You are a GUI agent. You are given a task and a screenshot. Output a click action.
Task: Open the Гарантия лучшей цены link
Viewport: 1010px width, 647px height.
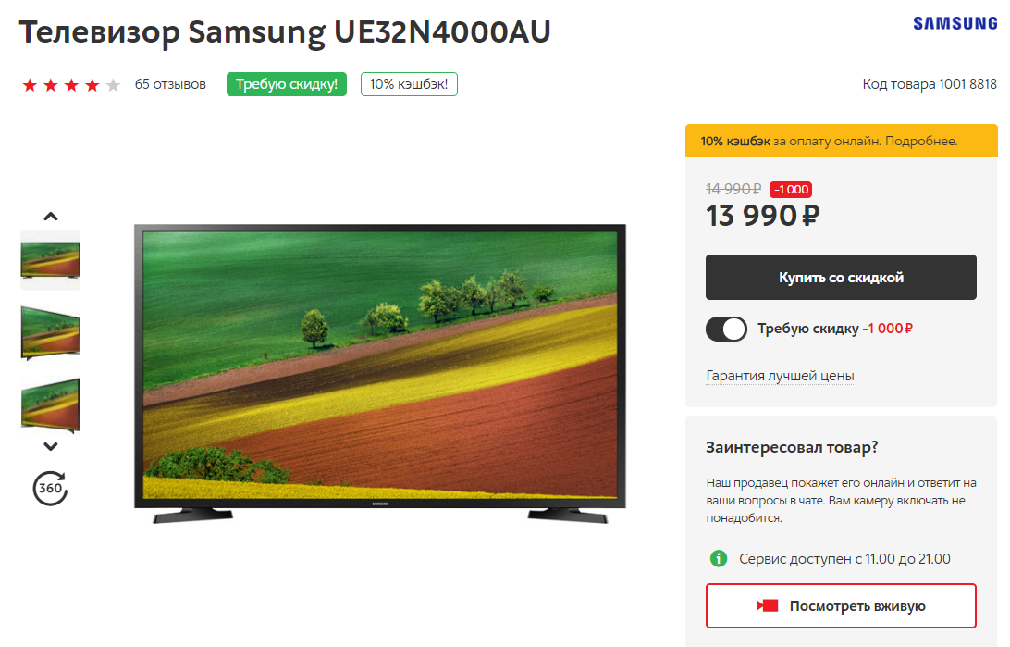tap(780, 376)
